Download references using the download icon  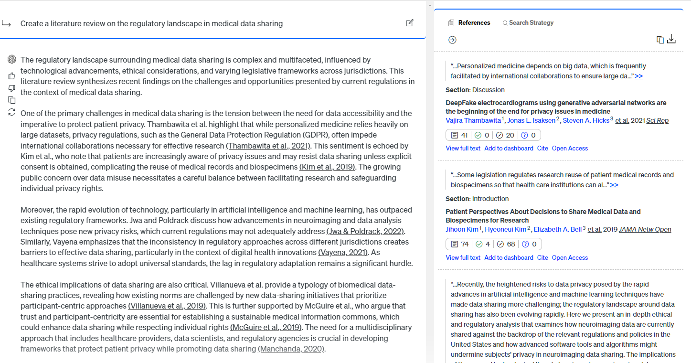(x=671, y=39)
